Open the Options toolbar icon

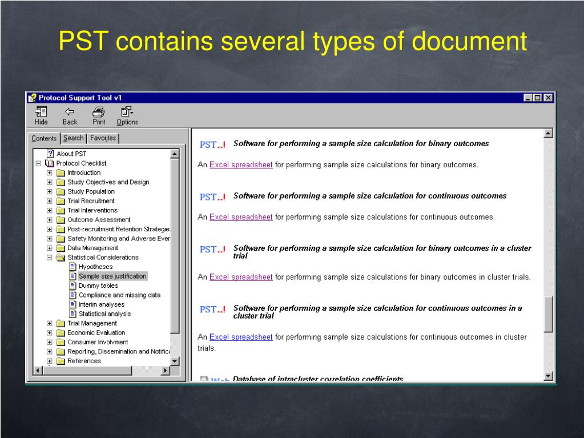(127, 111)
